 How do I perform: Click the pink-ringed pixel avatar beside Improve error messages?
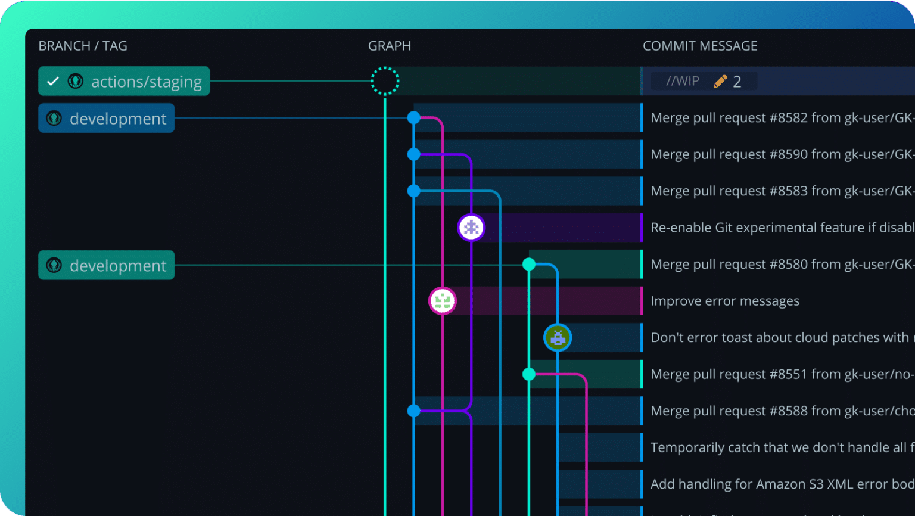(x=442, y=301)
